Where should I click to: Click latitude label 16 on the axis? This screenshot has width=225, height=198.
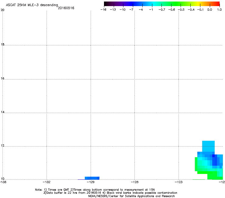click(2, 78)
